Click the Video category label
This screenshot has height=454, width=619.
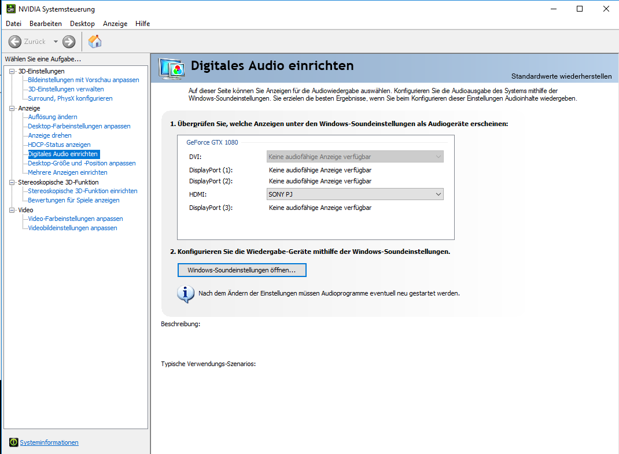[25, 210]
